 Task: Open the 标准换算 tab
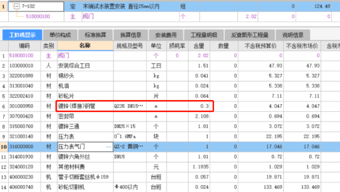pyautogui.click(x=95, y=35)
